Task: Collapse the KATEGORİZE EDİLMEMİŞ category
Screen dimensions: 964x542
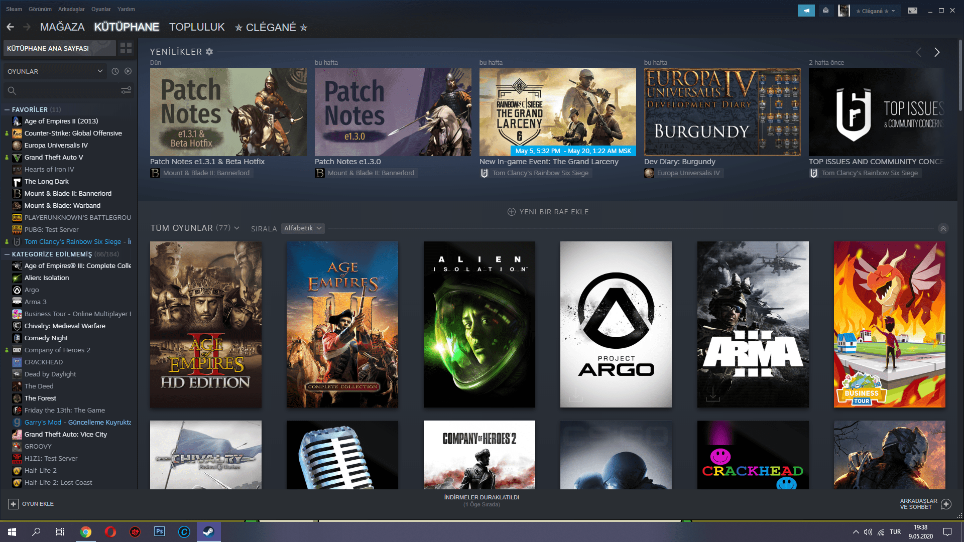Action: [7, 254]
